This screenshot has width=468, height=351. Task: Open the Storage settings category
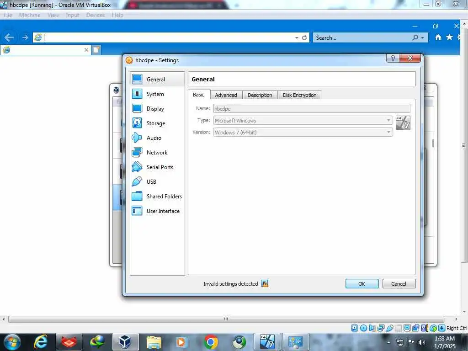(x=157, y=123)
